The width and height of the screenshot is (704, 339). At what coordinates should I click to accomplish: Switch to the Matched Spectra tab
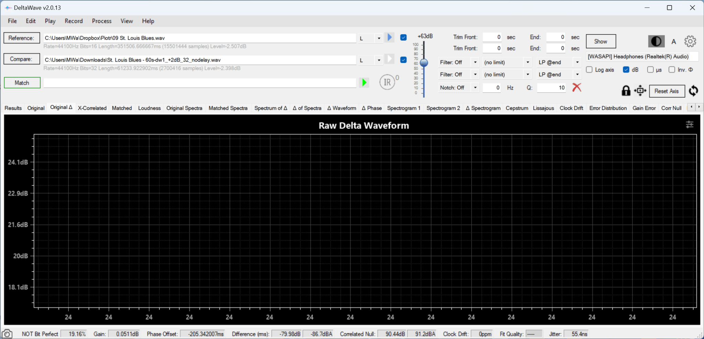(228, 108)
